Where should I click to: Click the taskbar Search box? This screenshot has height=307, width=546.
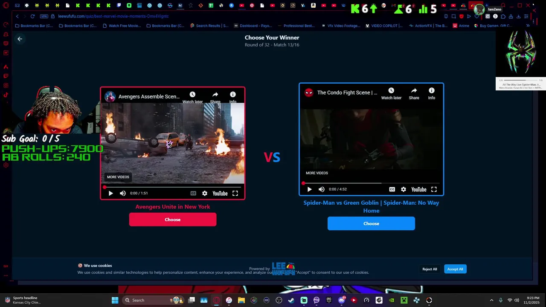tap(154, 300)
